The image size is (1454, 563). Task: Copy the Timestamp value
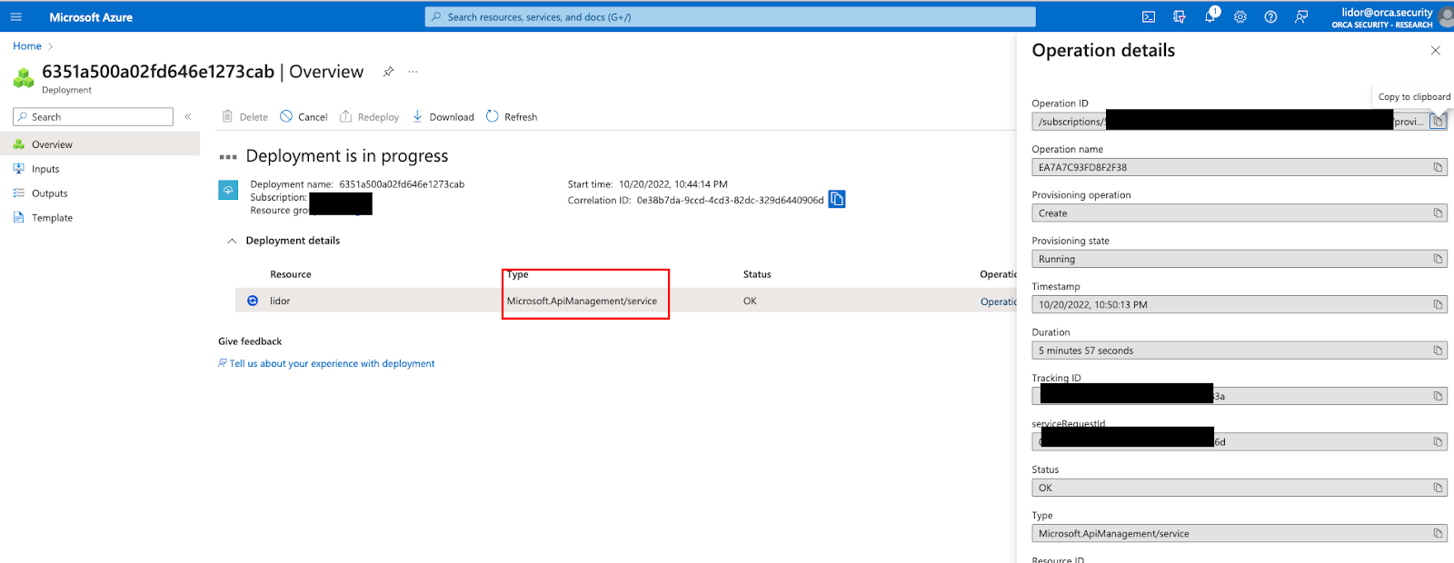click(x=1438, y=304)
